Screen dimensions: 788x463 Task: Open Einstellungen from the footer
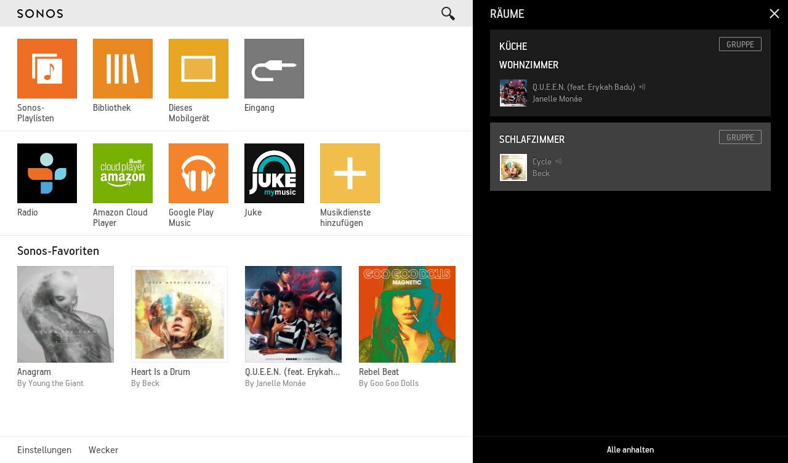tap(44, 450)
